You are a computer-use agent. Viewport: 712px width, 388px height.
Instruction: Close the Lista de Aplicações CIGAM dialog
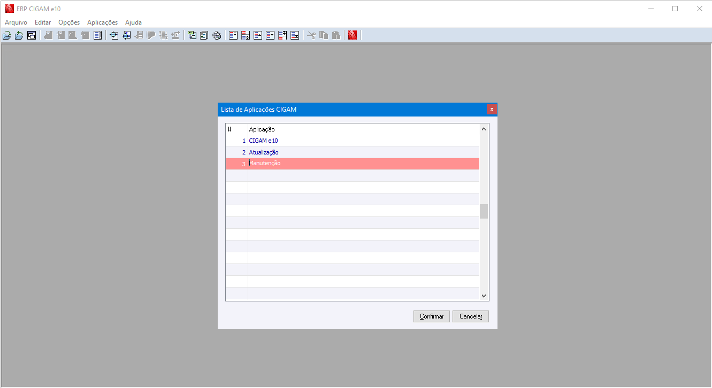click(492, 110)
